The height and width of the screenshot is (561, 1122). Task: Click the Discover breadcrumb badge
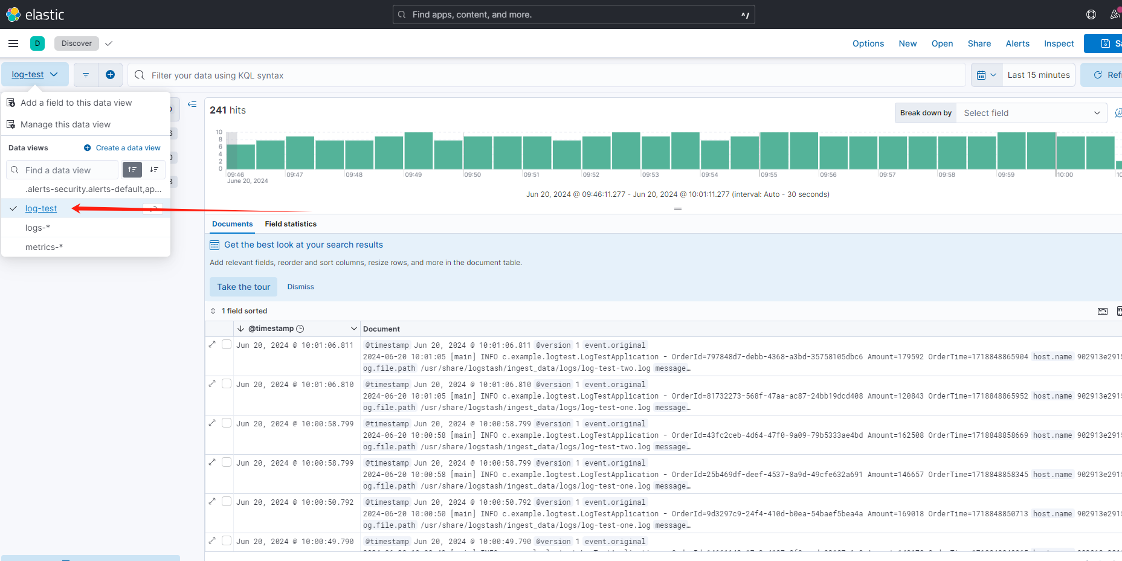point(77,43)
